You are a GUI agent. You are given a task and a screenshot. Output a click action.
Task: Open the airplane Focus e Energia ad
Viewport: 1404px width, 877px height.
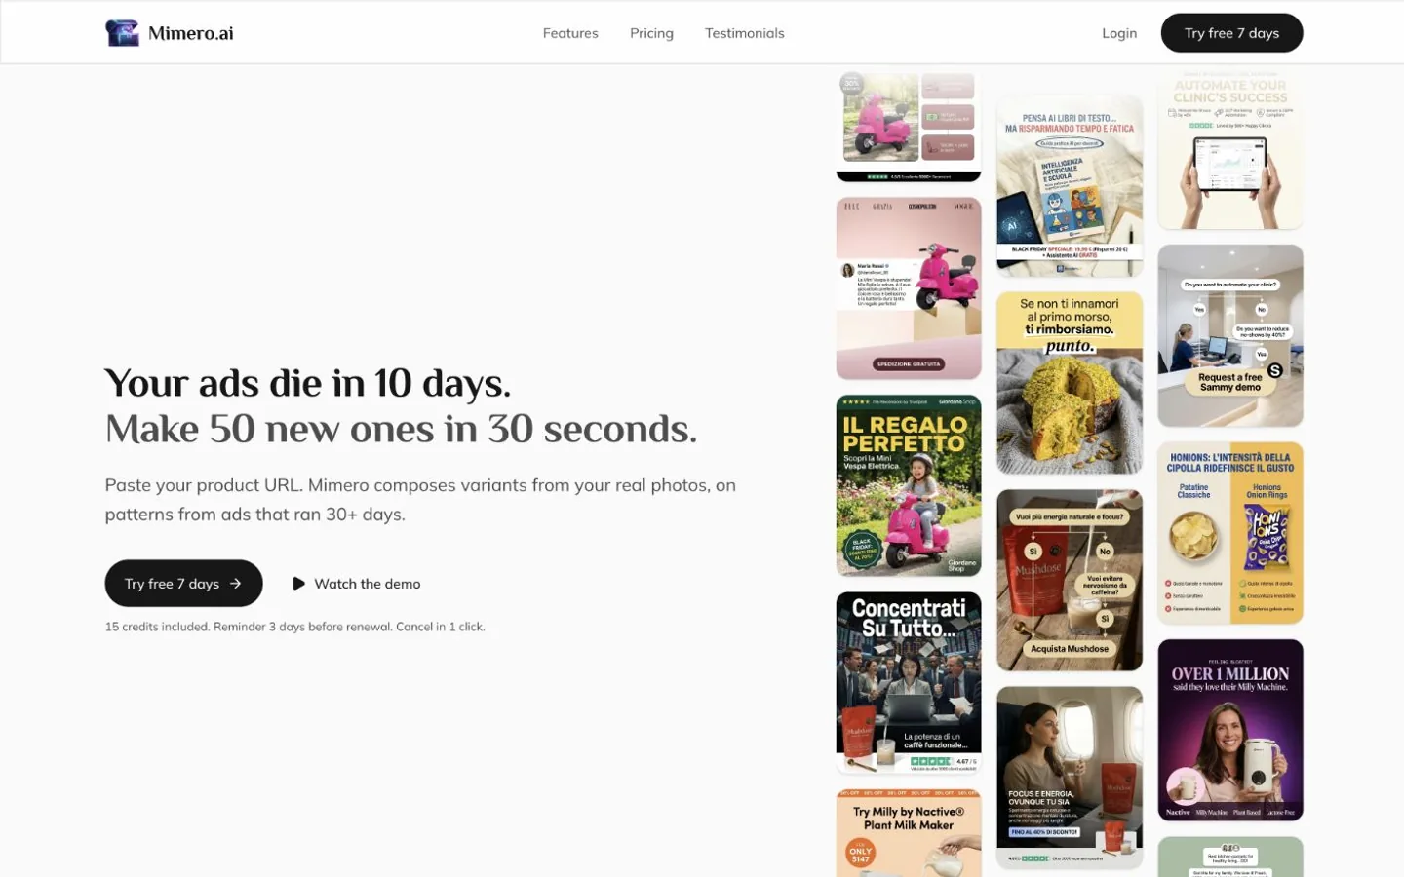click(1070, 777)
